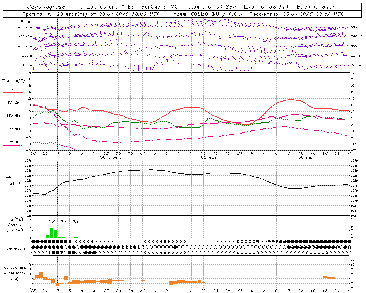This screenshot has height=293, width=366.
Task: Click the (км) convective height unit label
Action: pyautogui.click(x=15, y=279)
